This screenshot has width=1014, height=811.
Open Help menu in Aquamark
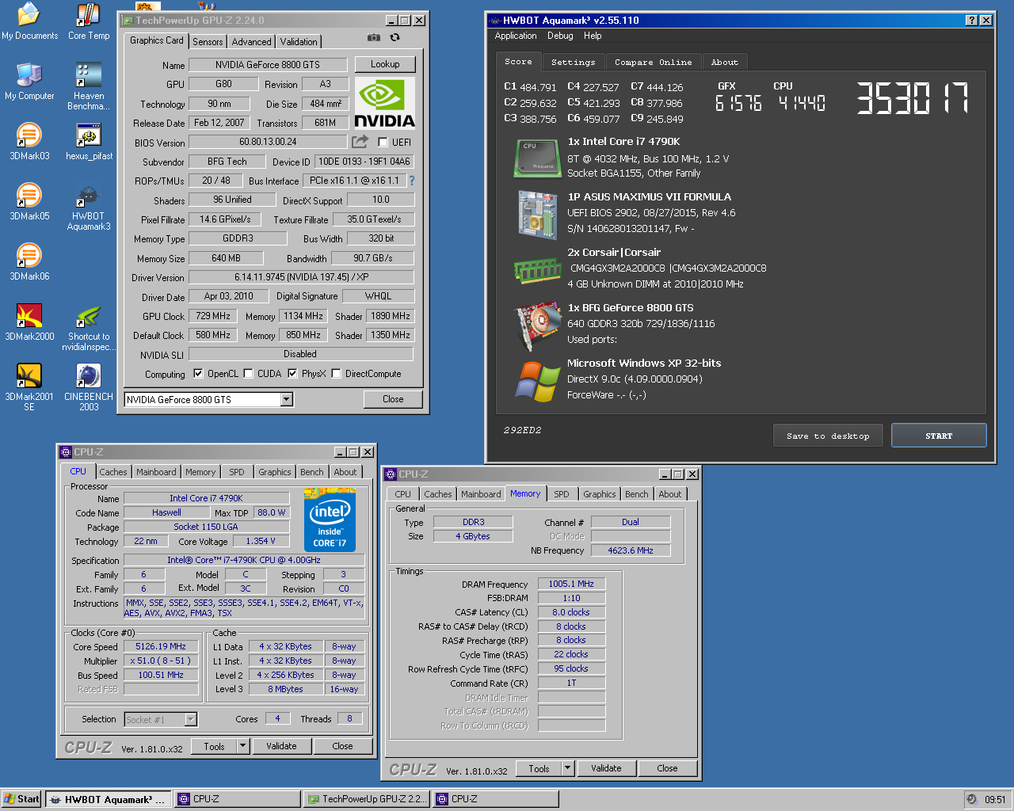coord(593,36)
